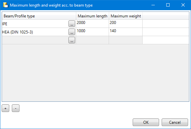
Task: Add a new row with plus button
Action: [6, 108]
